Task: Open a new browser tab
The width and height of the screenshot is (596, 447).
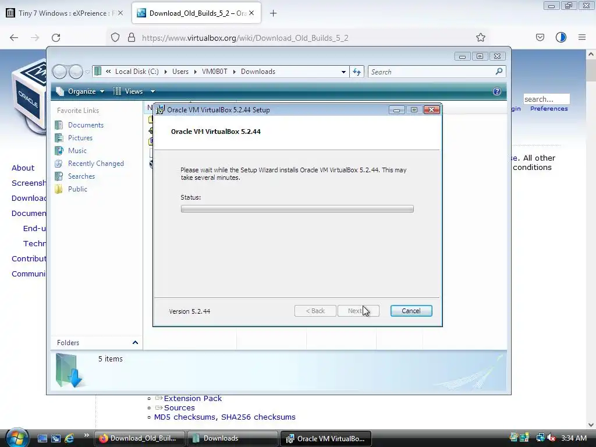Action: point(274,13)
